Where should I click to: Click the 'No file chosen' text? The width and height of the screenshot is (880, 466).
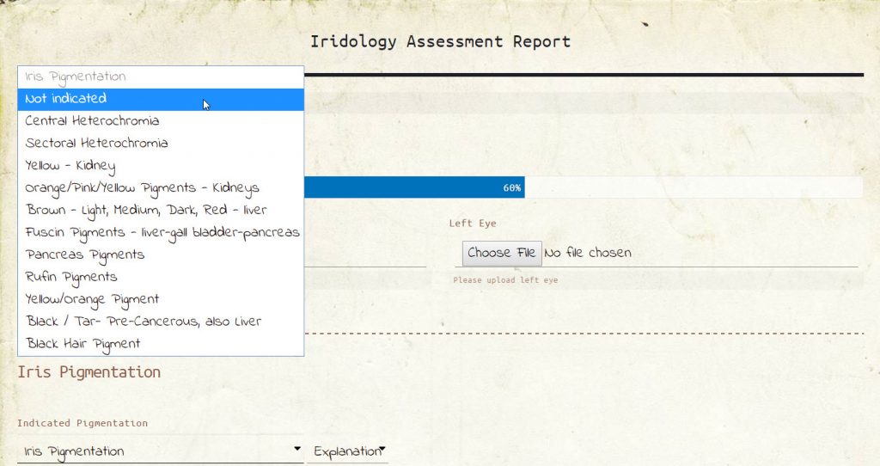coord(588,254)
